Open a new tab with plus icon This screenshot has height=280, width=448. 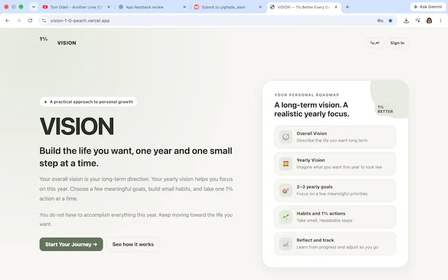coord(347,7)
